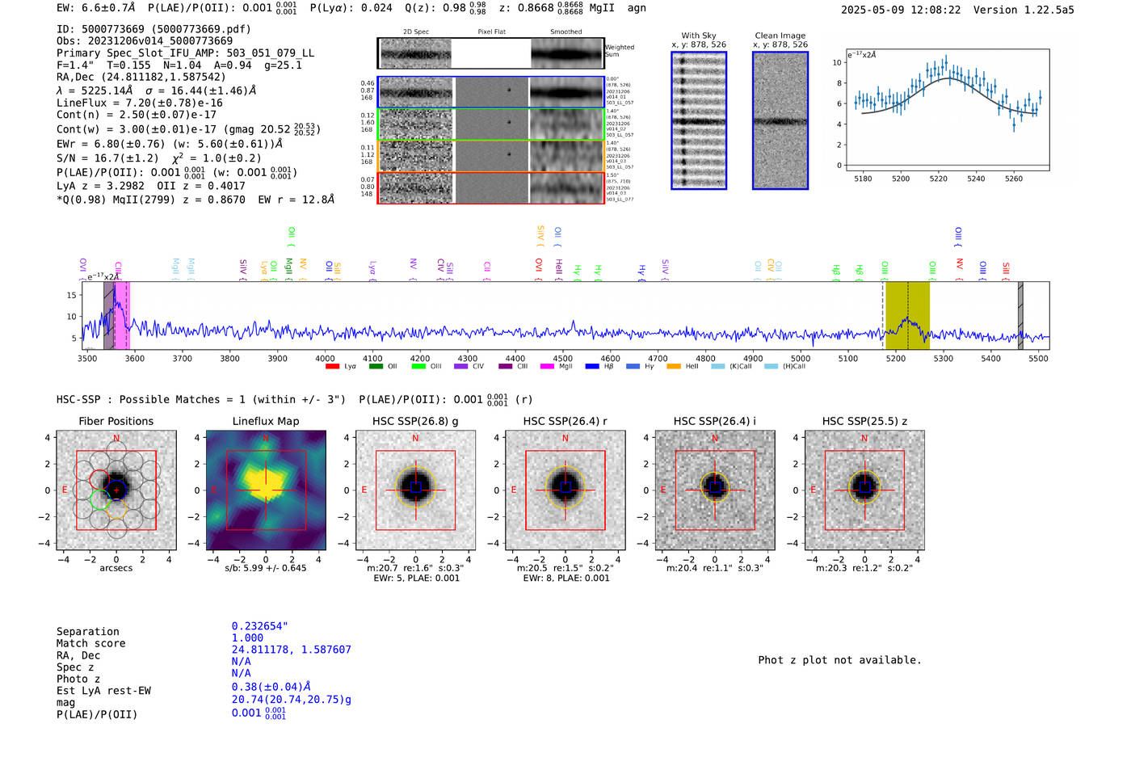
Task: Click the 'agn' classification label in header
Action: click(x=637, y=8)
